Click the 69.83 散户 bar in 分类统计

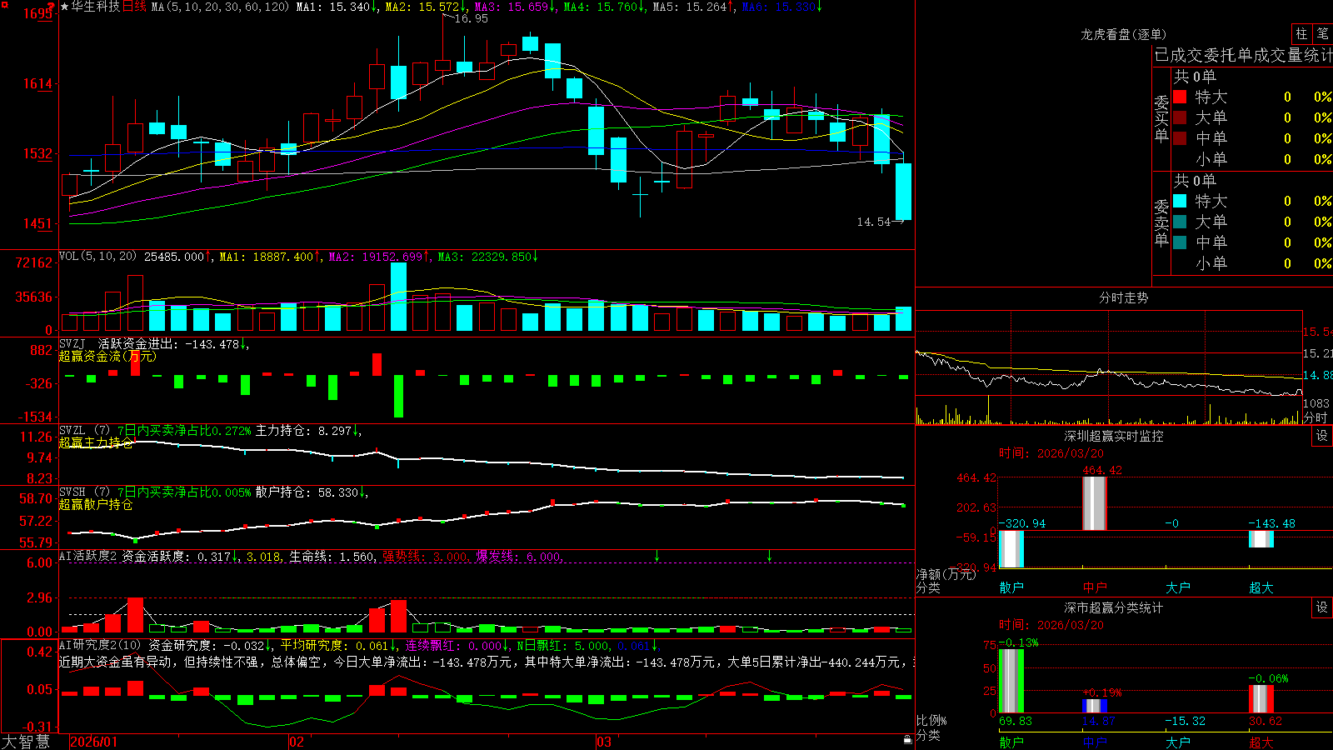click(1011, 681)
